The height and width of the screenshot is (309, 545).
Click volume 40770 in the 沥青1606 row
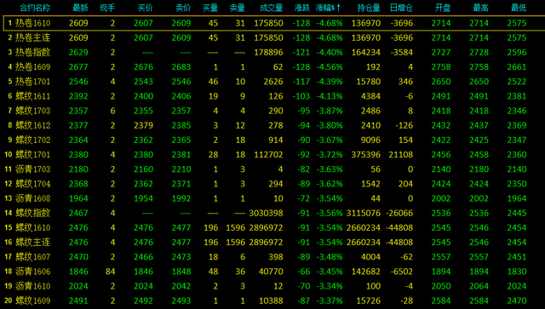(x=271, y=271)
